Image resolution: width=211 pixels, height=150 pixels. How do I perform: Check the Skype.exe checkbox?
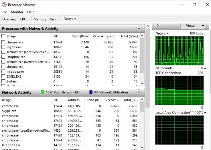pyautogui.click(x=3, y=47)
